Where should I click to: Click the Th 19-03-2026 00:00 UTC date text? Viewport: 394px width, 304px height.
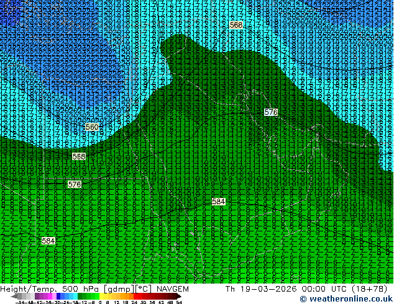[x=285, y=289]
